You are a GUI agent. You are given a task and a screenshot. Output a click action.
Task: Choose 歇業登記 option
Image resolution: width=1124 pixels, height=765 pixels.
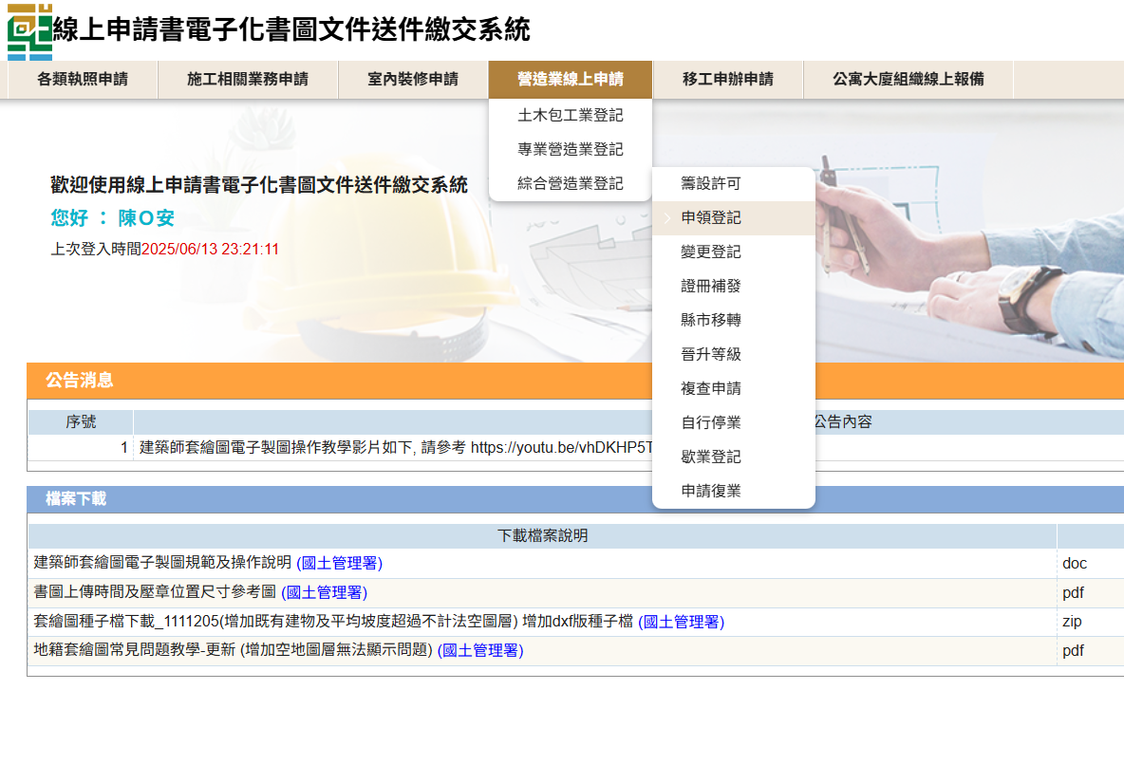[x=711, y=457]
